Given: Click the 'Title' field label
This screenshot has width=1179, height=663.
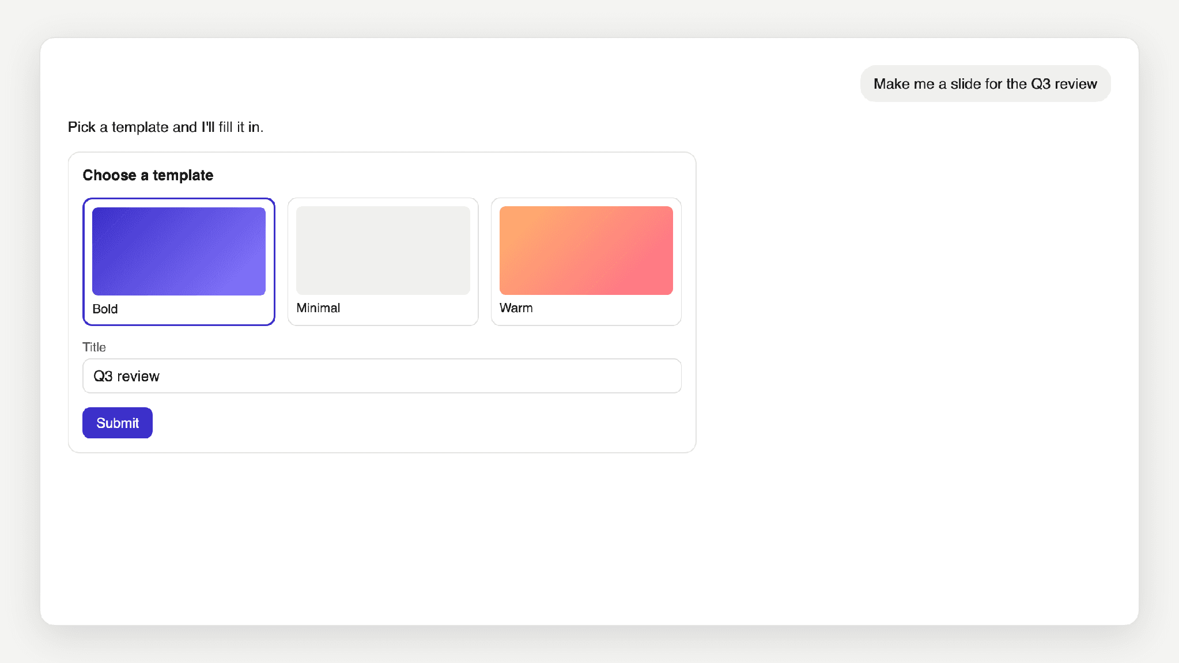Looking at the screenshot, I should coord(94,347).
